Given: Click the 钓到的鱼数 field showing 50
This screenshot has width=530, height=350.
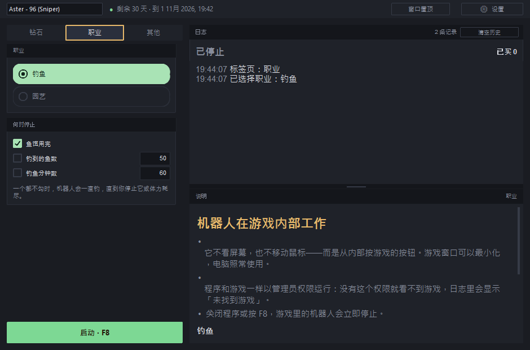Looking at the screenshot, I should 155,159.
